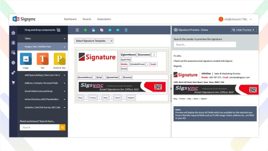
Task: Click the Register link in signature preview
Action: [x=204, y=99]
